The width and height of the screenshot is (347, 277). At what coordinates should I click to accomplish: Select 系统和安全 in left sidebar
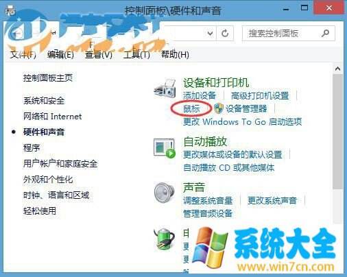[x=44, y=101]
